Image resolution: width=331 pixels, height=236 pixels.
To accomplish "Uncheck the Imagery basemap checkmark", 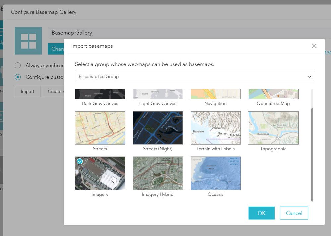I will coord(80,161).
